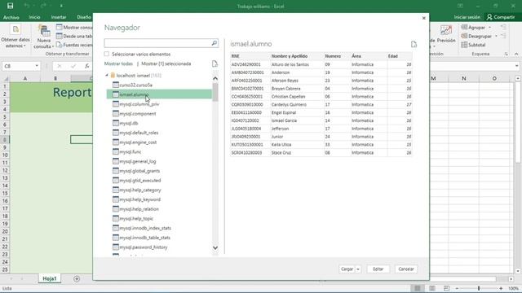Open Nueva consulta in the ribbon
522x293 pixels.
tap(43, 37)
